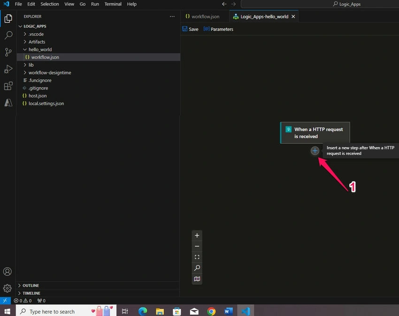Open the .gitignore file

(x=99, y=88)
